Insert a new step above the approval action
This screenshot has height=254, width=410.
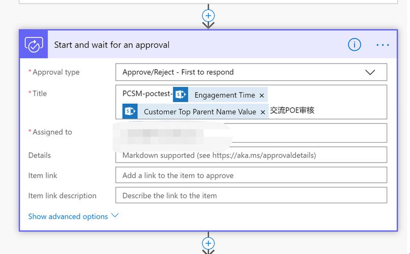point(208,16)
